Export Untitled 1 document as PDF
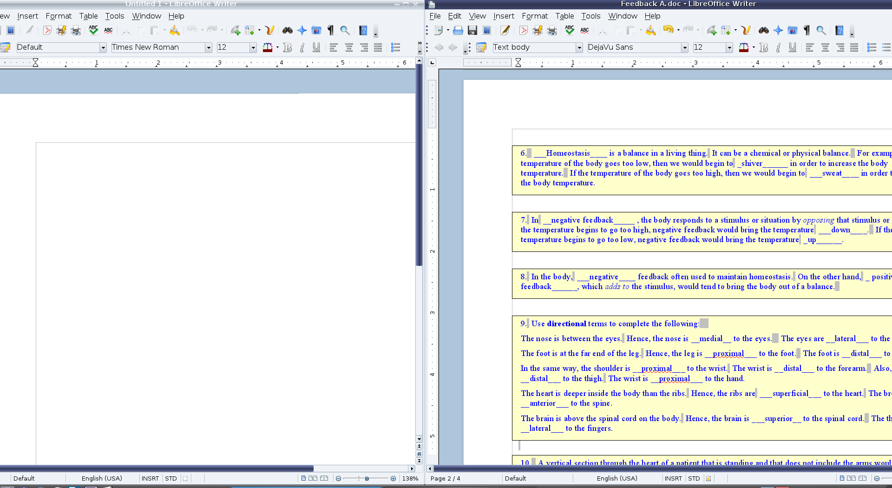 [x=47, y=30]
